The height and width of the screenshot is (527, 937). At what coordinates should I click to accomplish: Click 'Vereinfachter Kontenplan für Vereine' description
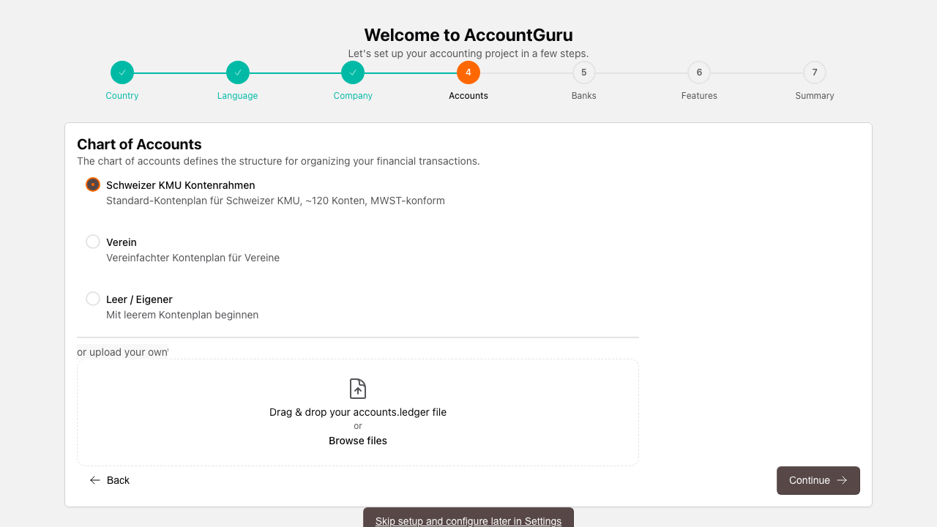pos(193,258)
